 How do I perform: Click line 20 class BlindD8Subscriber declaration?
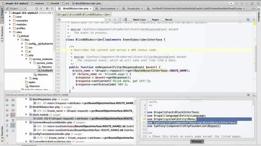click(115, 40)
